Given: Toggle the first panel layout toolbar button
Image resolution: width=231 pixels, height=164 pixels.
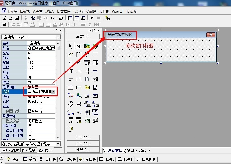Looking at the screenshot, I should click(x=70, y=18).
